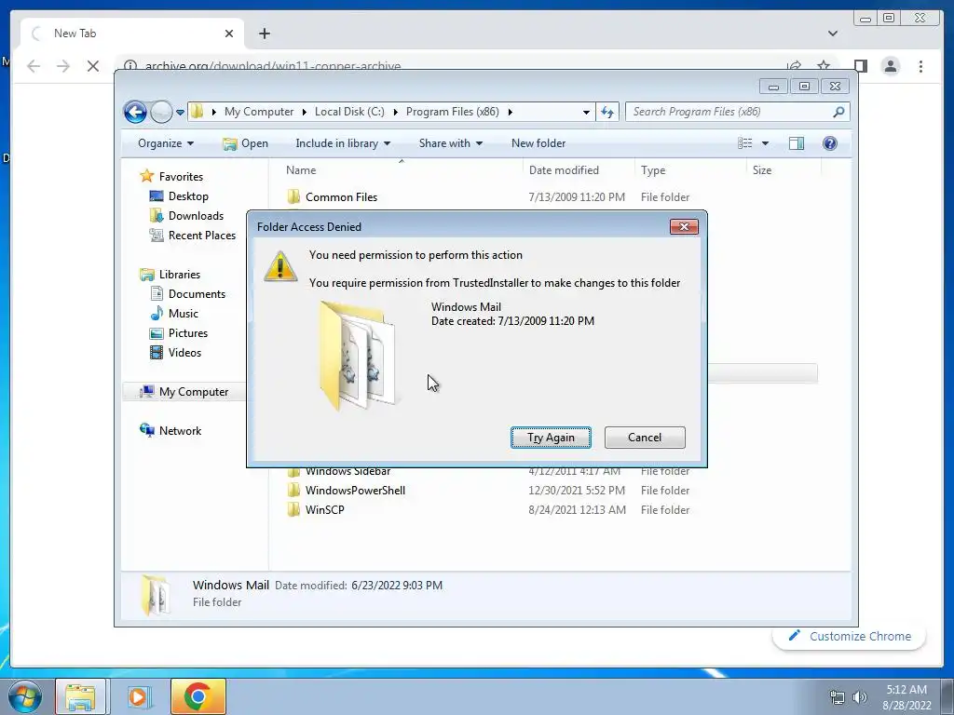The image size is (954, 715).
Task: Open the address bar previous locations dropdown
Action: click(x=586, y=112)
